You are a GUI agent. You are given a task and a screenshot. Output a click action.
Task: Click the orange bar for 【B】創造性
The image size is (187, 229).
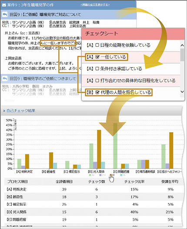pyautogui.click(x=51, y=161)
